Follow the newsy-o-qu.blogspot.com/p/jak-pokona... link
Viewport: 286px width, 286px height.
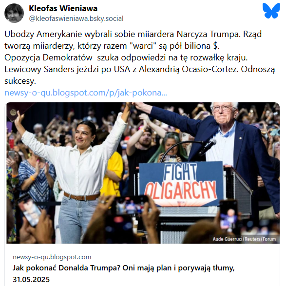pos(86,93)
